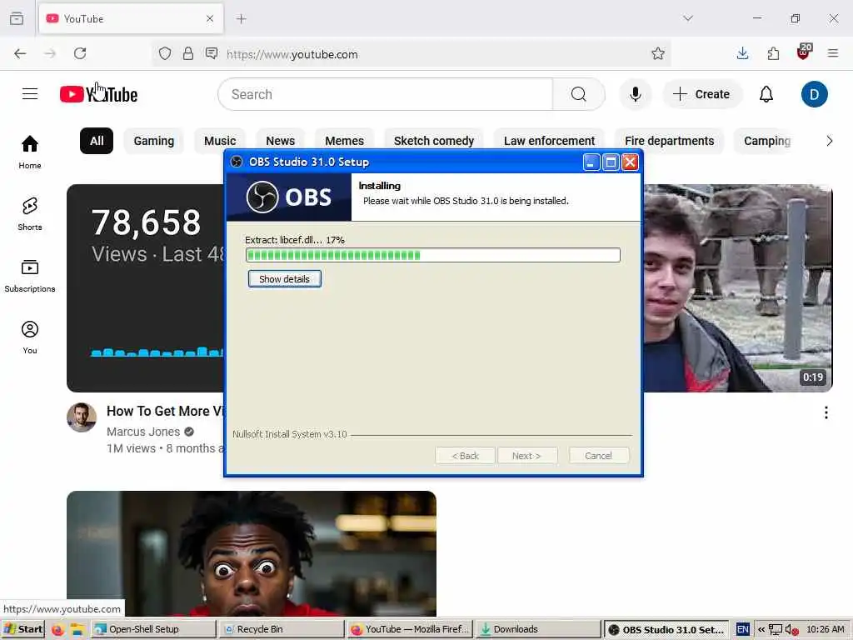Open the surprised man video thumbnail
The height and width of the screenshot is (640, 853).
coord(252,553)
